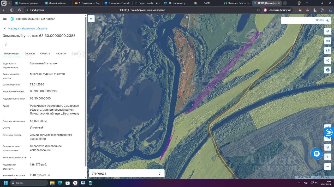This screenshot has width=334, height=187.
Task: Go back in browser history
Action: point(4,10)
